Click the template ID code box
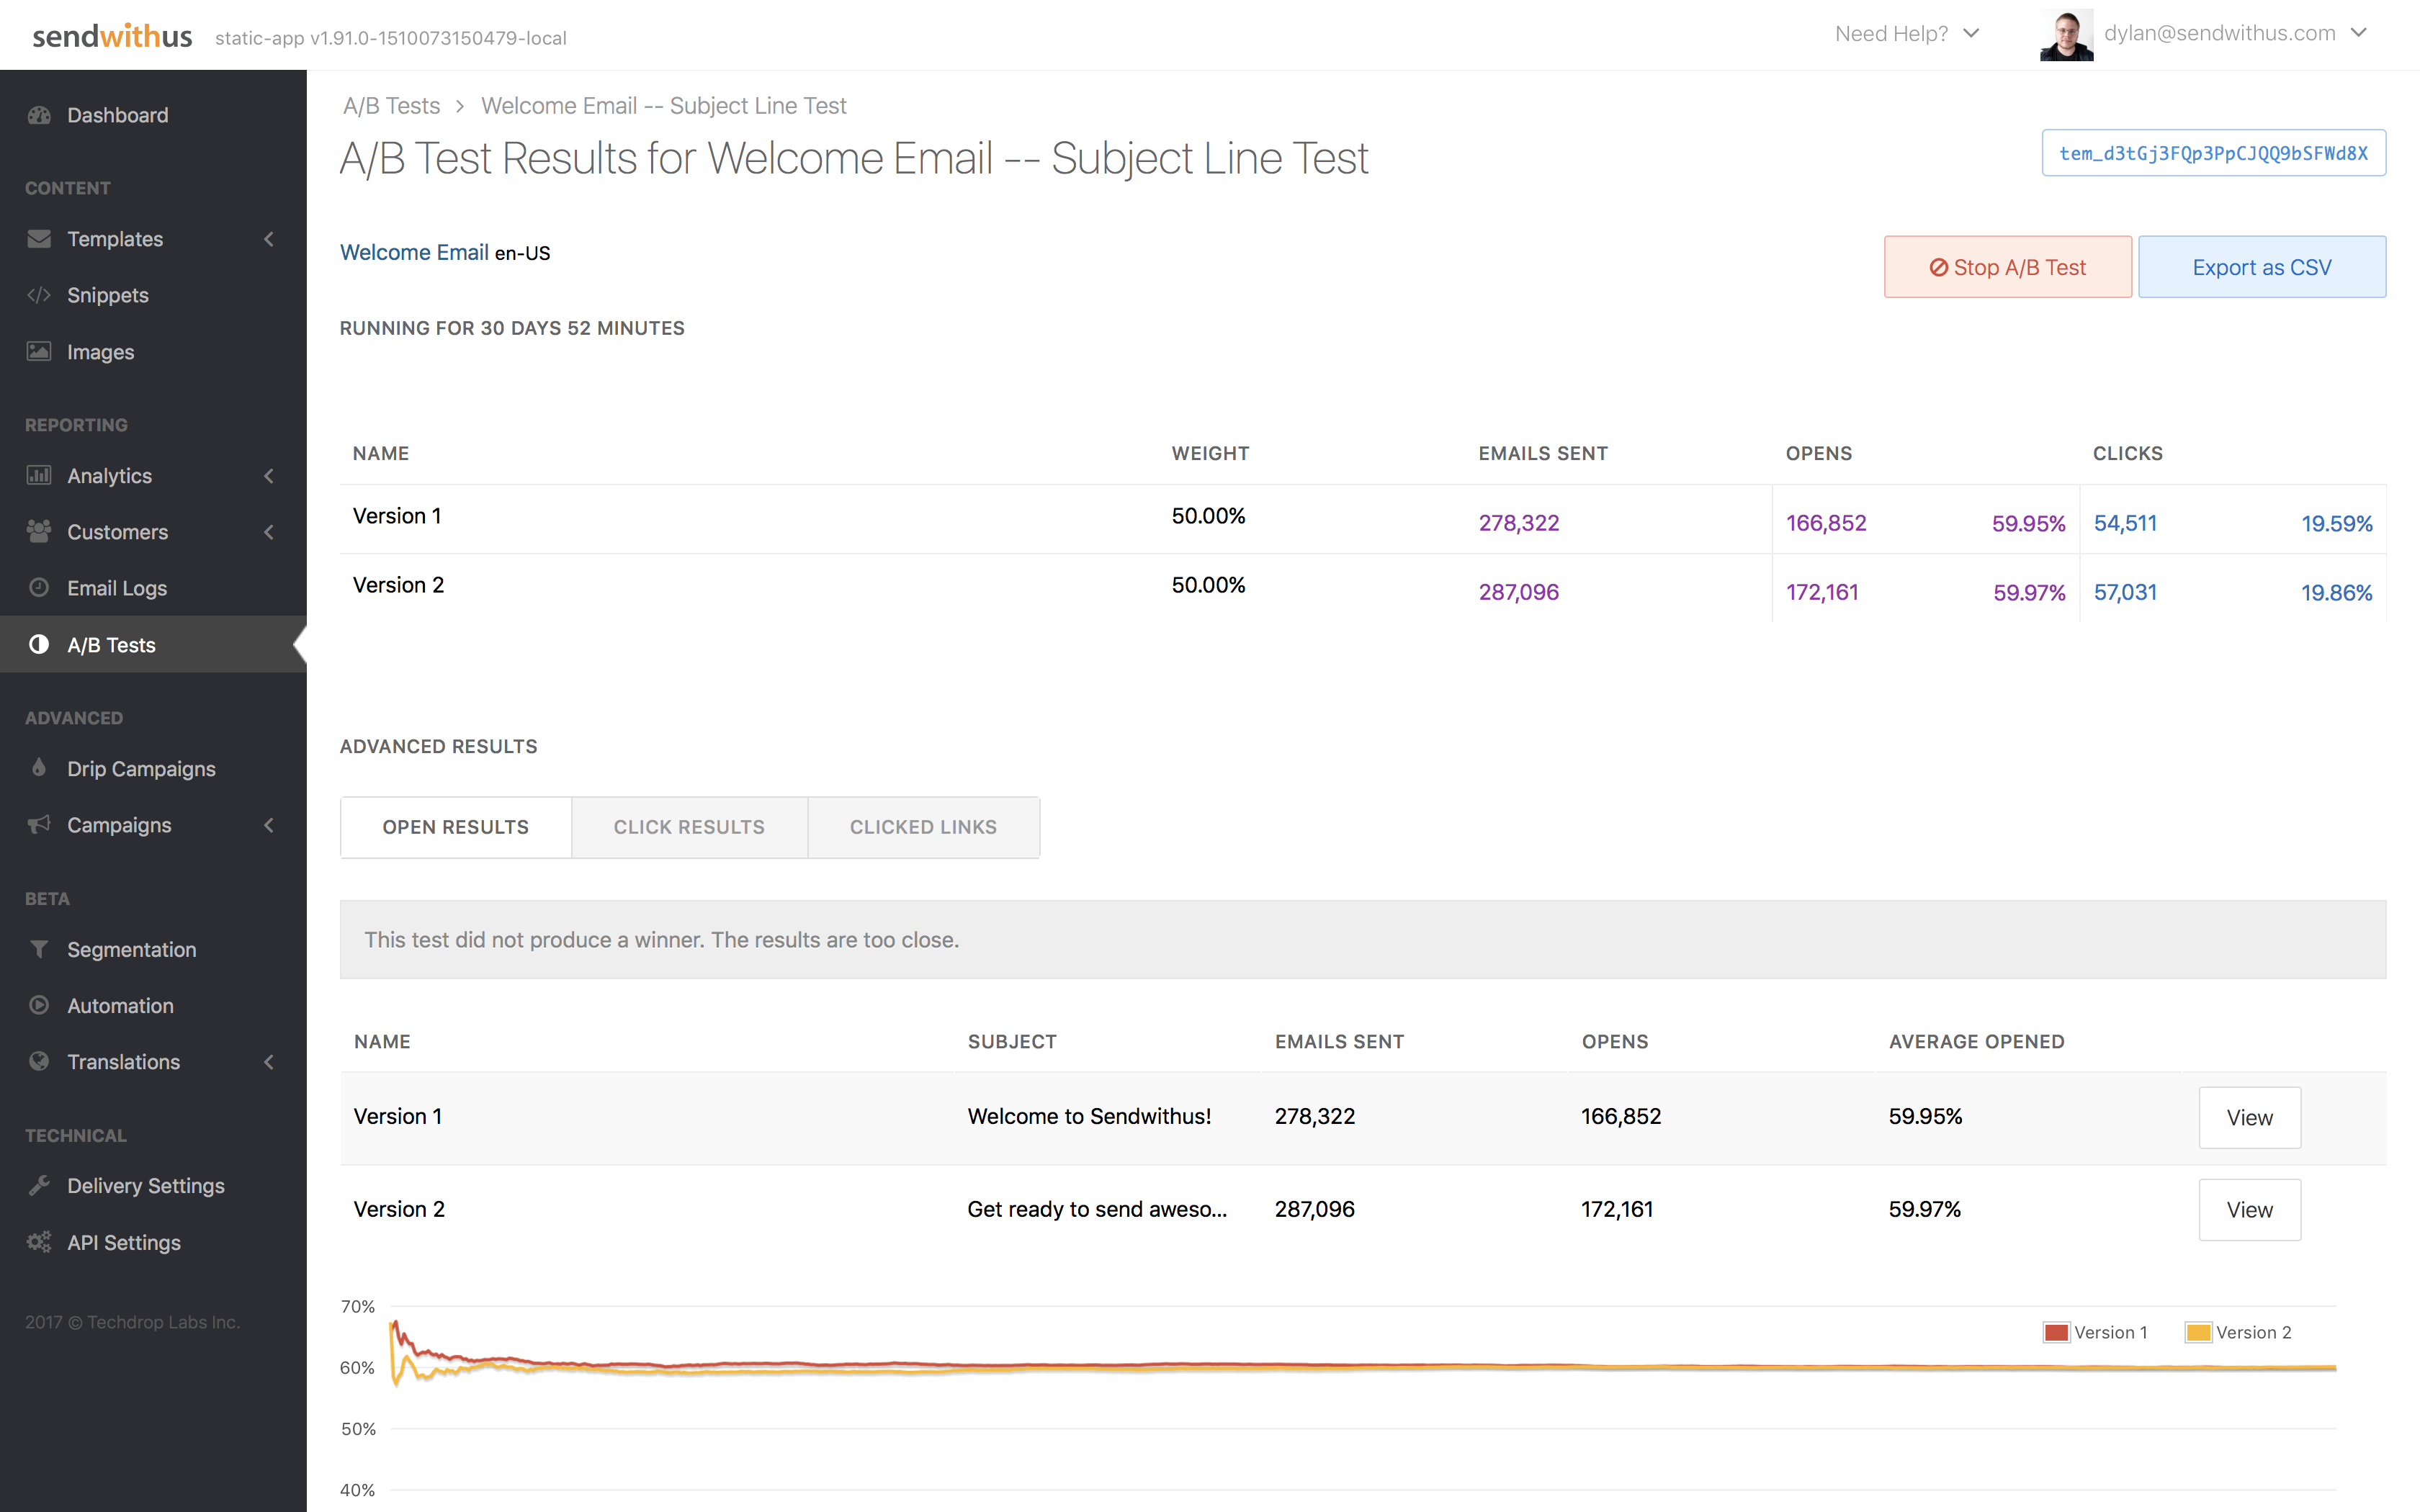The height and width of the screenshot is (1512, 2420). pos(2213,153)
